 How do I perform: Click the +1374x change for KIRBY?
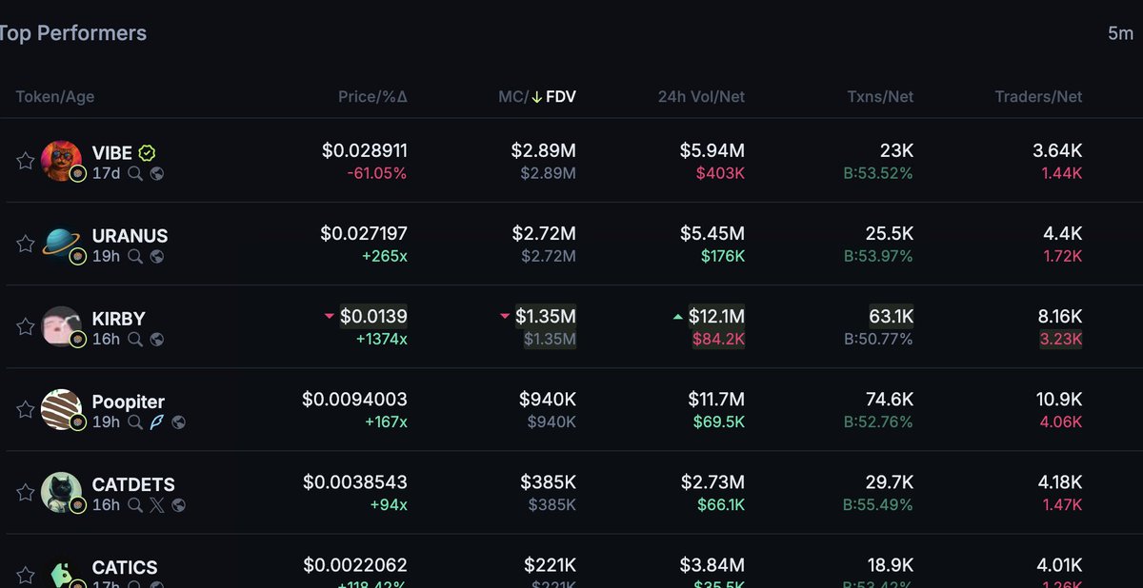382,339
